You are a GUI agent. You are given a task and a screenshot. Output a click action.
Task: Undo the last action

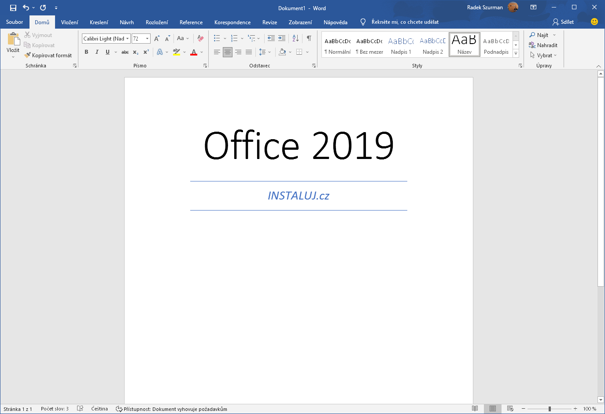coord(26,7)
